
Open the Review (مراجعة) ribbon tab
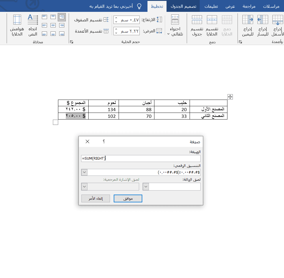[x=250, y=6]
